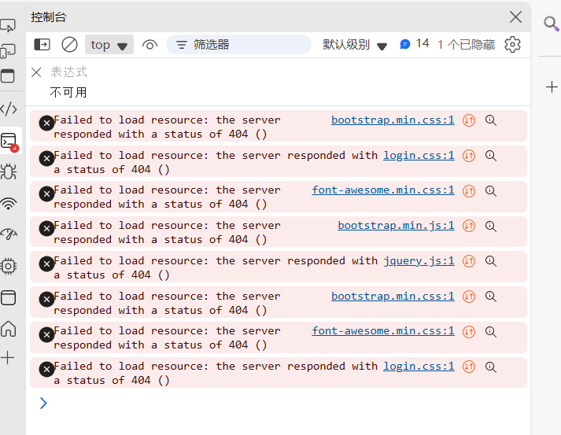Open the Network panel wifi icon

8,204
